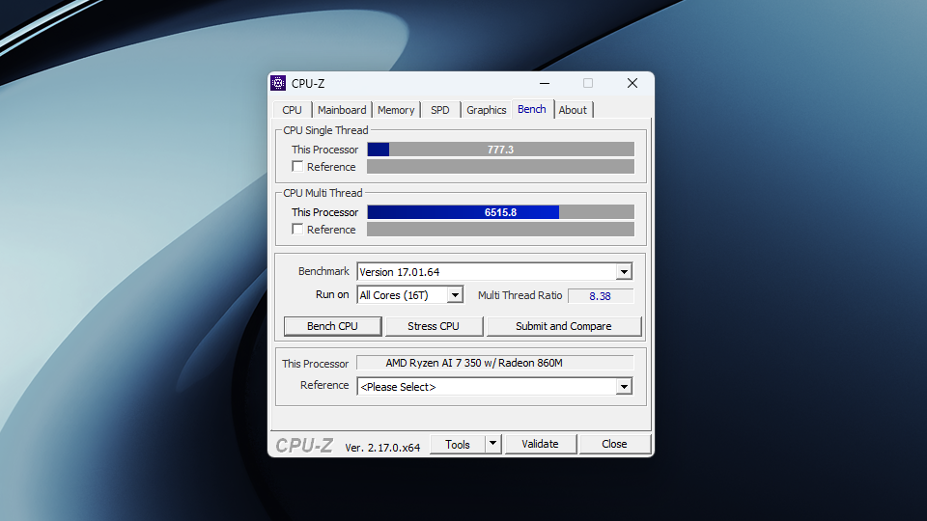The image size is (927, 521).
Task: Start the benchmark with Bench CPU
Action: tap(332, 326)
